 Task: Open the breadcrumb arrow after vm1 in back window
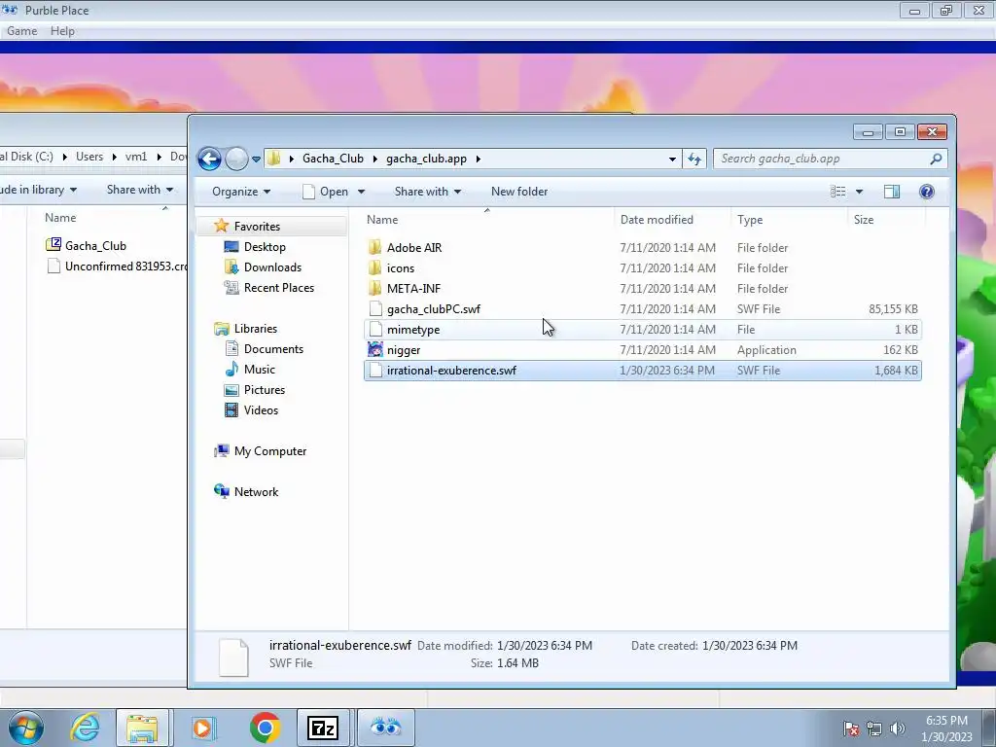point(159,157)
